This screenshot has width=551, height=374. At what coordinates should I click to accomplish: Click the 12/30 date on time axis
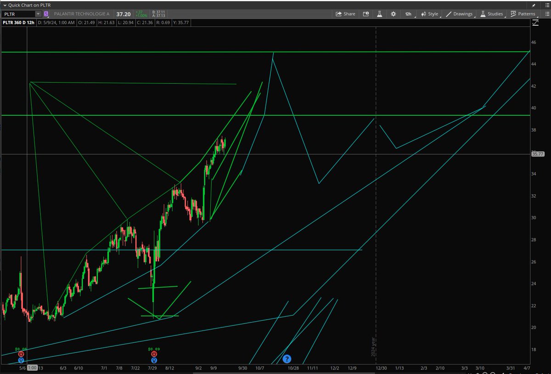382,368
